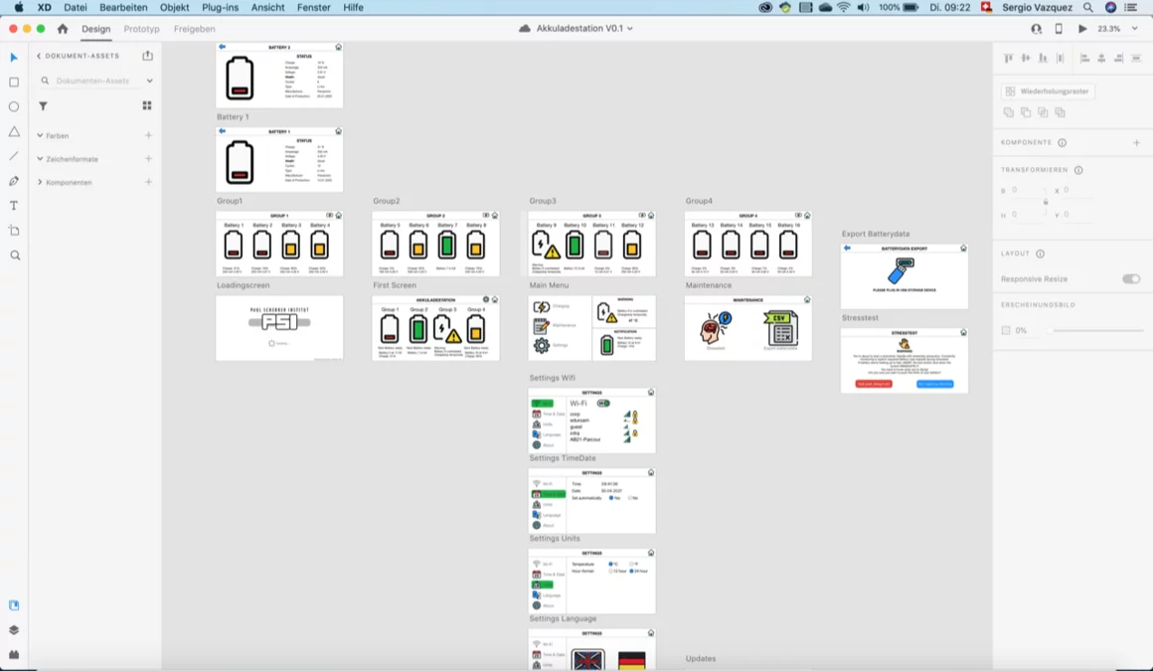Select the Zoom tool
The image size is (1153, 671).
14,254
